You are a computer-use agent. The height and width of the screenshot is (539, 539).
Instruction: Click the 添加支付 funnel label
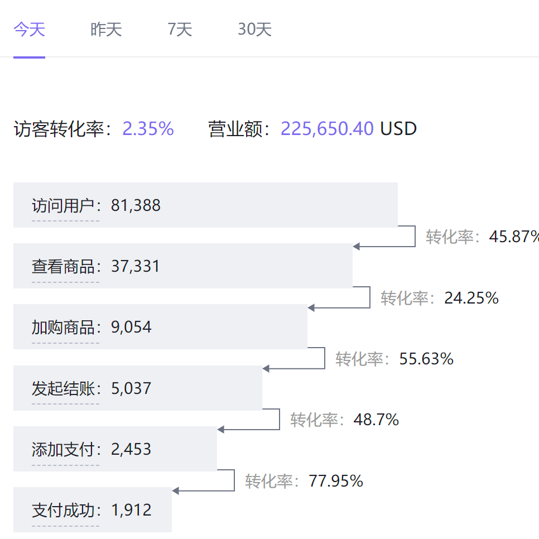65,450
